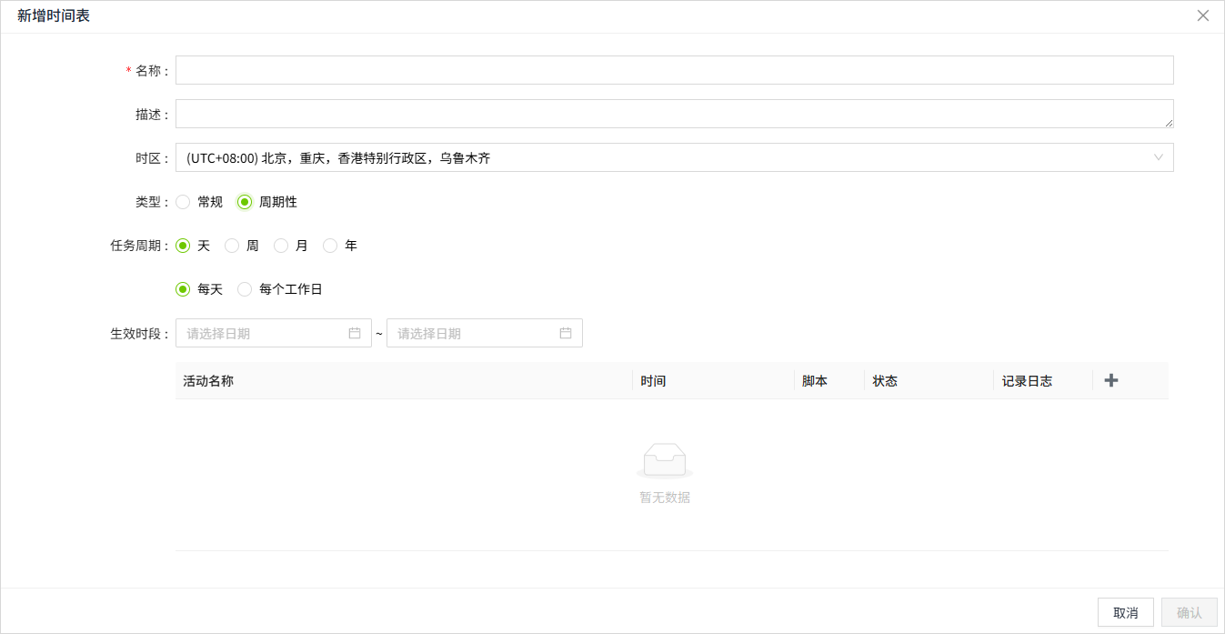Open the start date calendar icon
Image resolution: width=1225 pixels, height=634 pixels.
pyautogui.click(x=355, y=333)
